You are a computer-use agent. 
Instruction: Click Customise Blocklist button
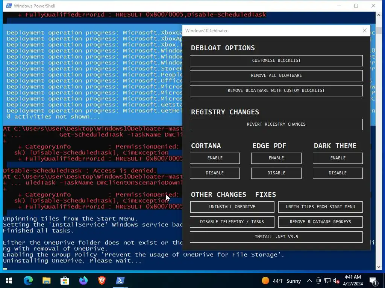276,60
